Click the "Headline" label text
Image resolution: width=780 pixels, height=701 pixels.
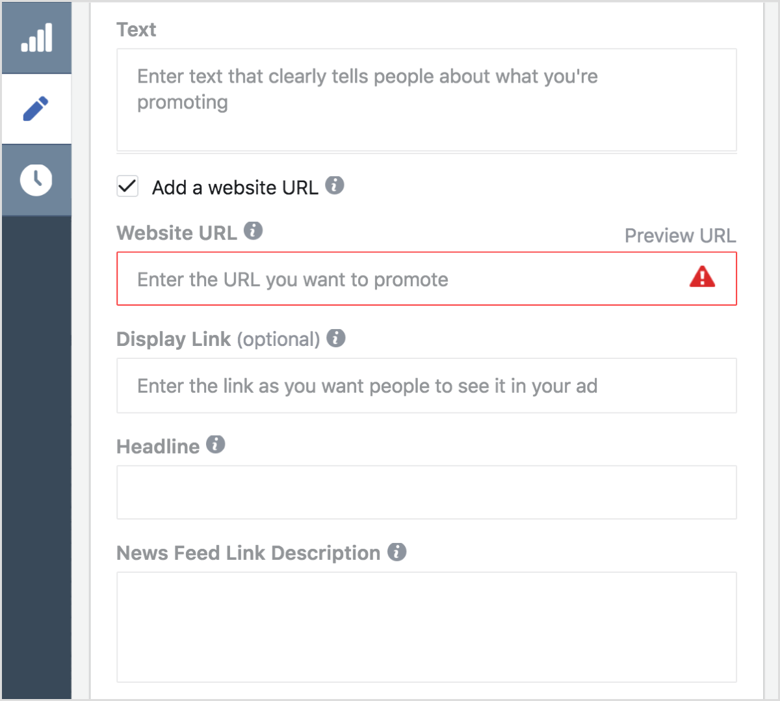click(158, 447)
